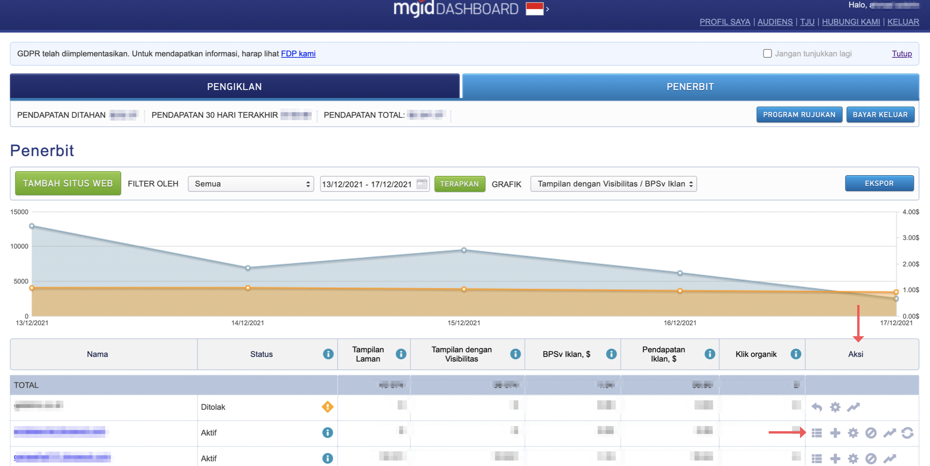Click the 'FDP kami' link
The height and width of the screenshot is (466, 930).
tap(298, 54)
